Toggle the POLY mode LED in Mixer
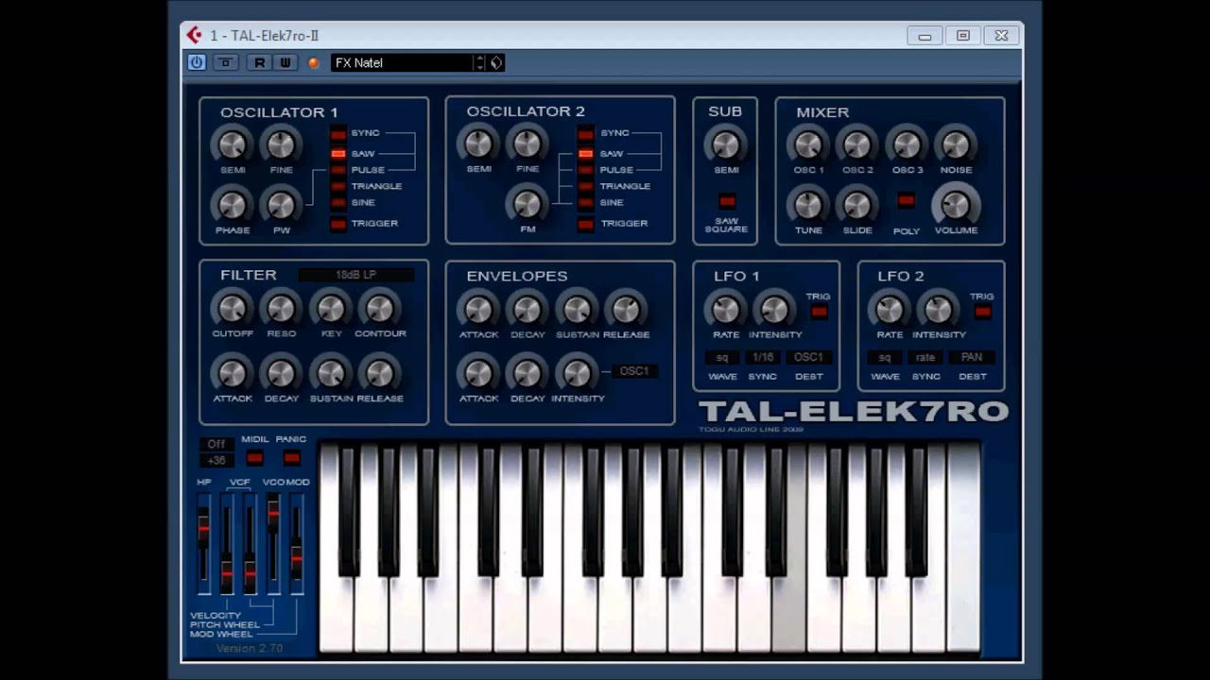 906,200
